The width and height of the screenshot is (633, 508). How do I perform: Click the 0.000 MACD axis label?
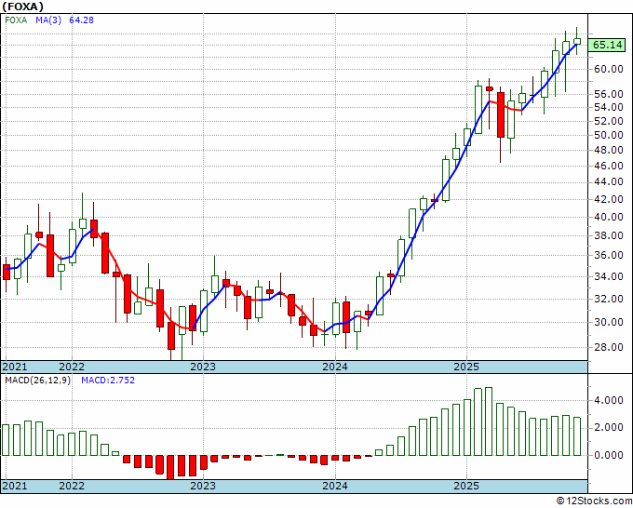(609, 455)
